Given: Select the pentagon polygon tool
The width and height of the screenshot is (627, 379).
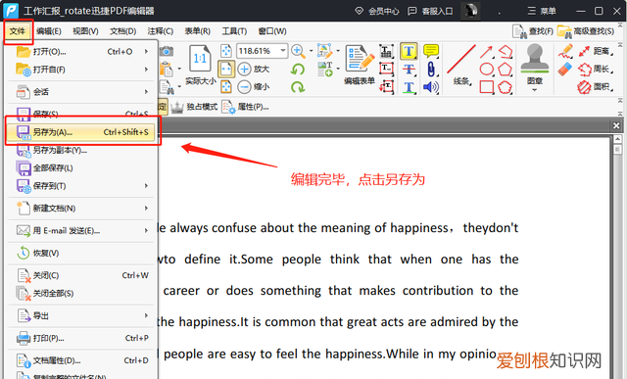Looking at the screenshot, I should pos(506,70).
